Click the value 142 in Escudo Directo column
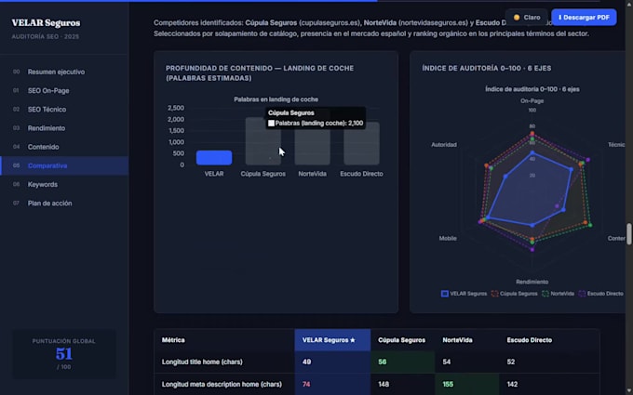This screenshot has width=633, height=395. click(512, 384)
